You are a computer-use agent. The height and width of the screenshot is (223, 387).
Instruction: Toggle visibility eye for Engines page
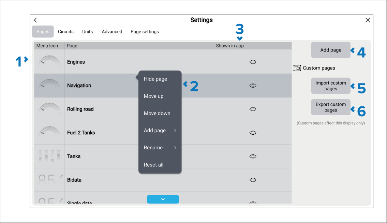point(253,62)
